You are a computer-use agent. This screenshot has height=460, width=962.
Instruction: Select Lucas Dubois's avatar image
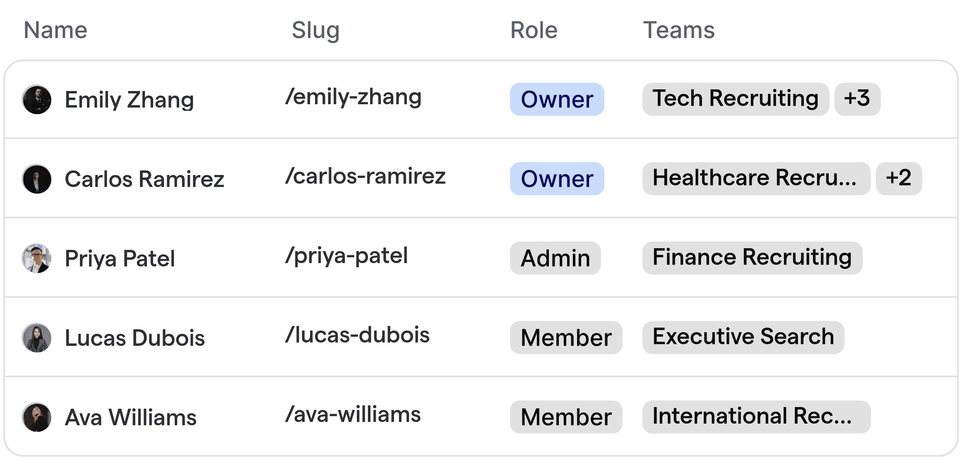coord(37,338)
